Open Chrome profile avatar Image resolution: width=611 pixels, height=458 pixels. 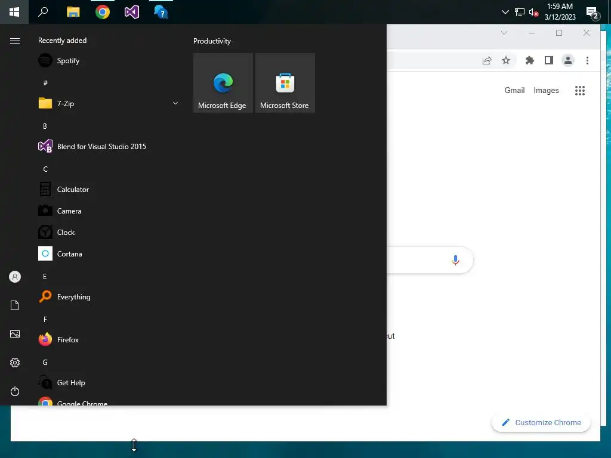pyautogui.click(x=568, y=60)
